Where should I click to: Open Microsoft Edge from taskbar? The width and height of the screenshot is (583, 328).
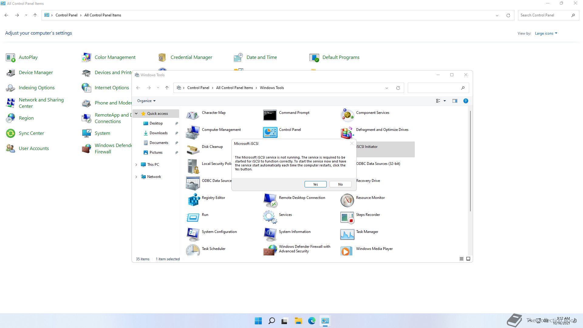pos(312,321)
